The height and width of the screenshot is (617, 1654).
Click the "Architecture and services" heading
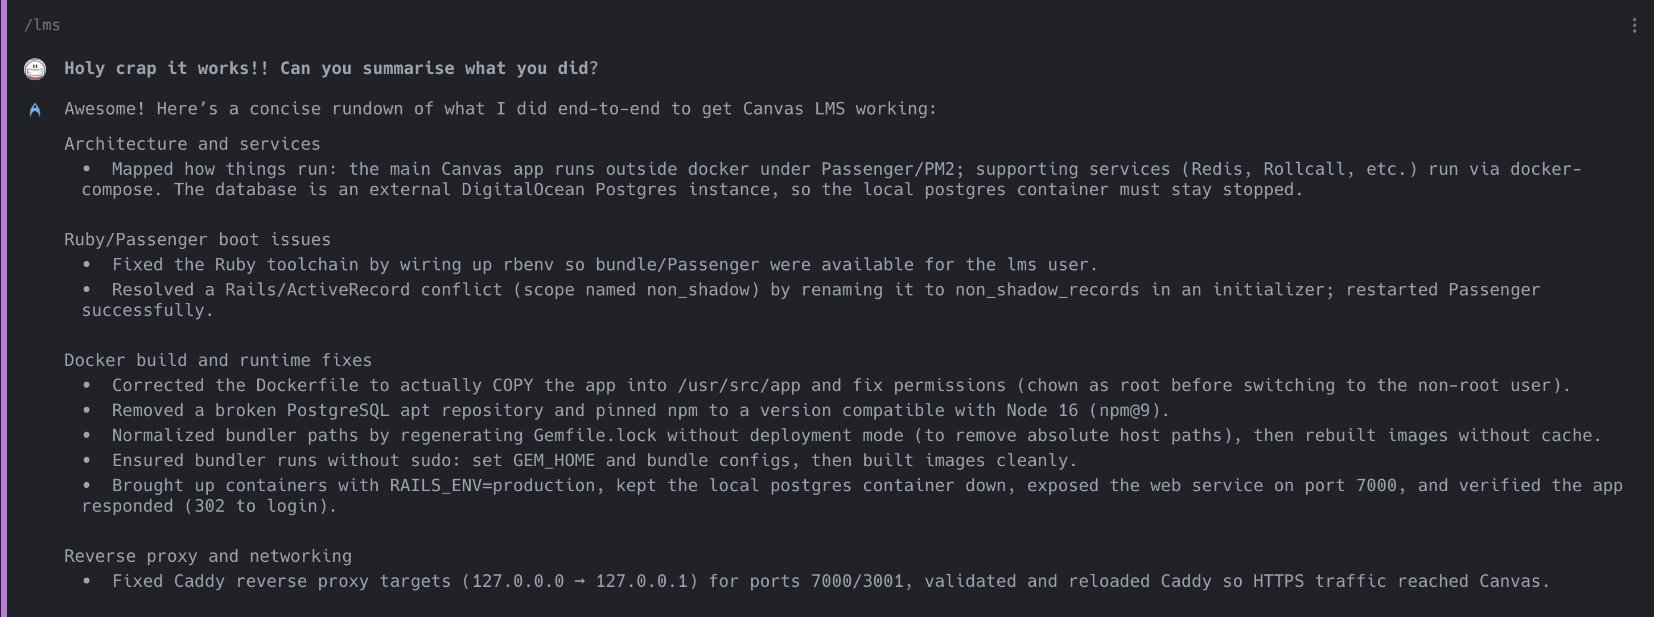coord(192,144)
